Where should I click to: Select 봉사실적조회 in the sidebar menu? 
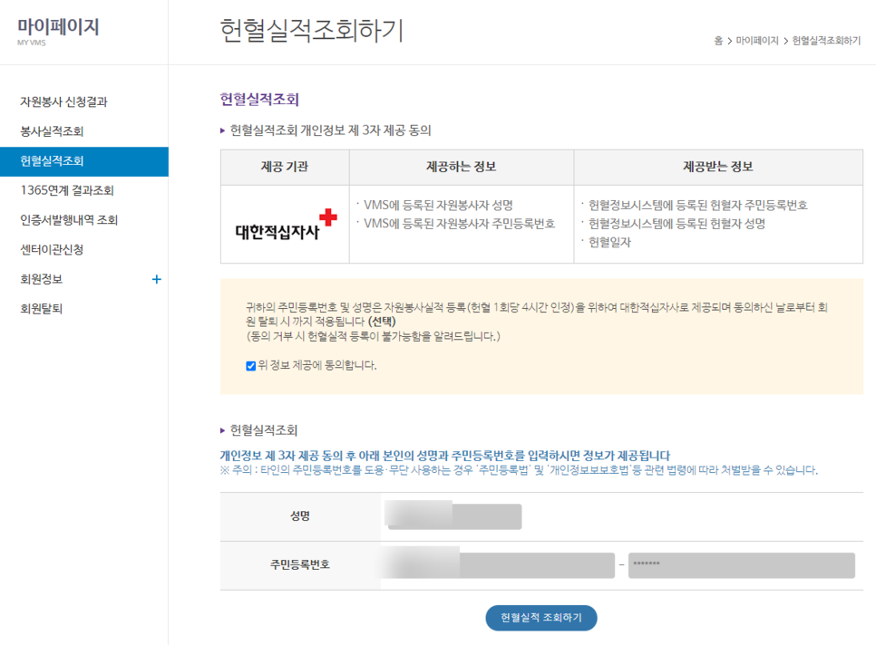pyautogui.click(x=52, y=131)
